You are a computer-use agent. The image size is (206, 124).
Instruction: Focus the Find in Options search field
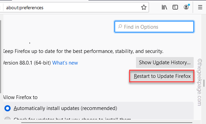154,27
